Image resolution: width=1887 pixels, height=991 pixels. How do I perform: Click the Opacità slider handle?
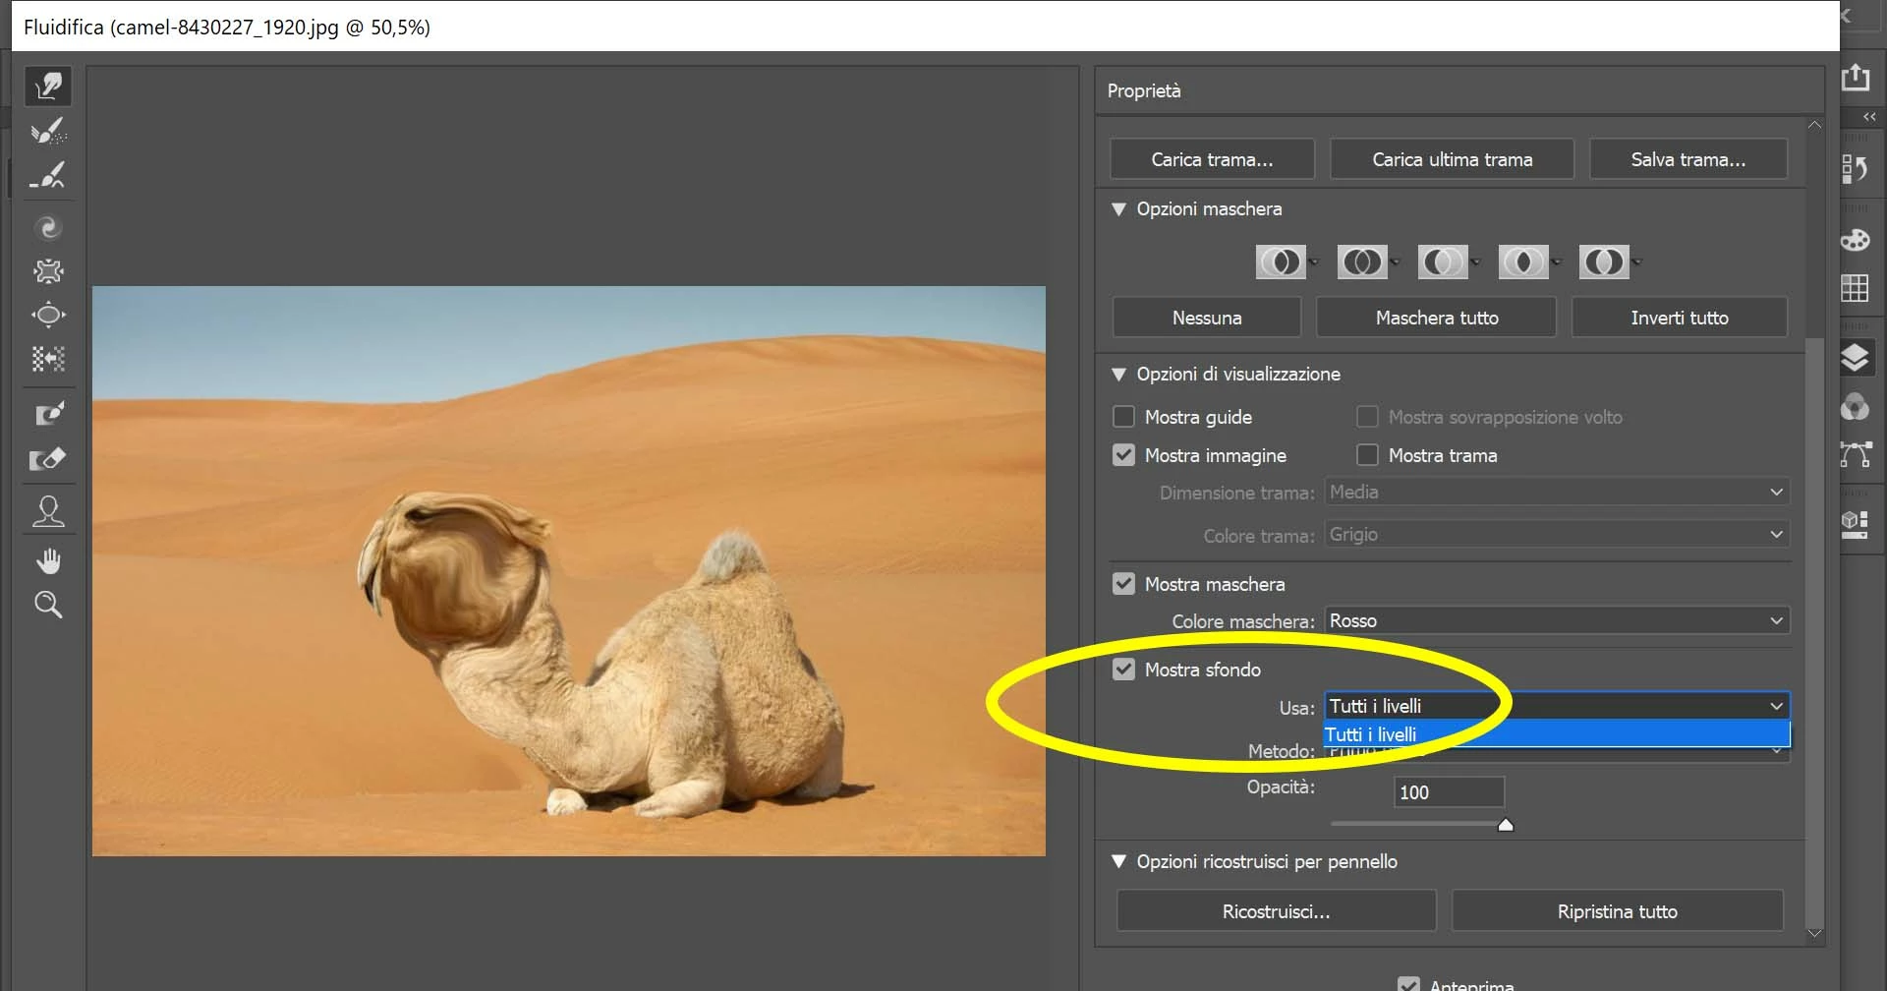1505,825
